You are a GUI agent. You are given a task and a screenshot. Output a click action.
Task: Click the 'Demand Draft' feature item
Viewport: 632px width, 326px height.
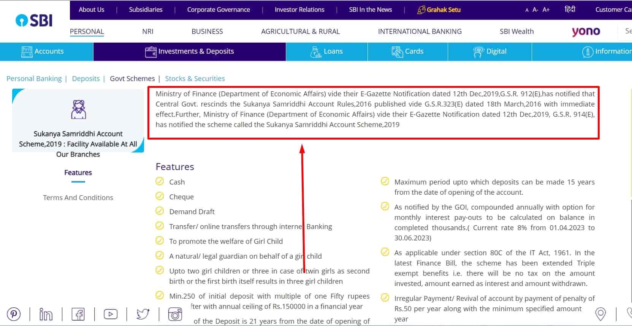coord(192,212)
